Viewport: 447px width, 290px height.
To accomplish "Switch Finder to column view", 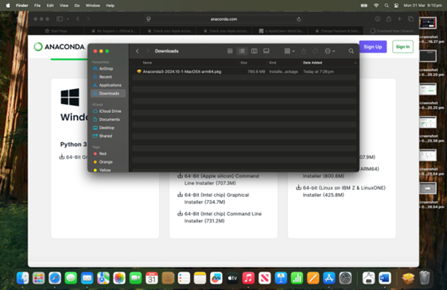I will (254, 51).
